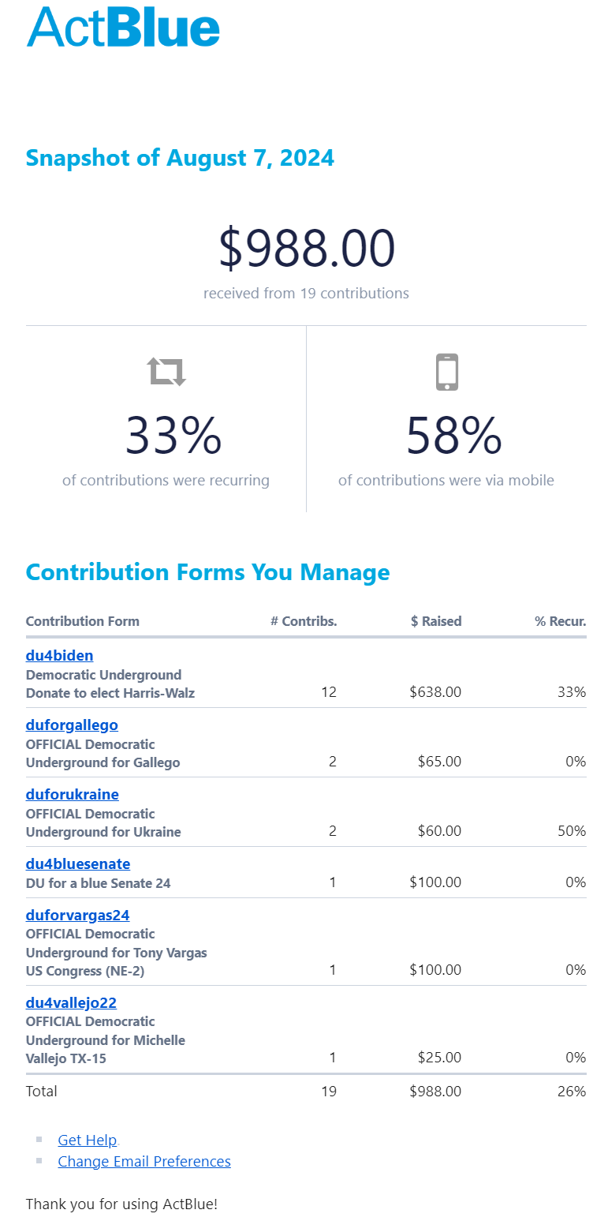Click the Contribution Form column header
Screen dimensions: 593x1221
click(x=83, y=621)
